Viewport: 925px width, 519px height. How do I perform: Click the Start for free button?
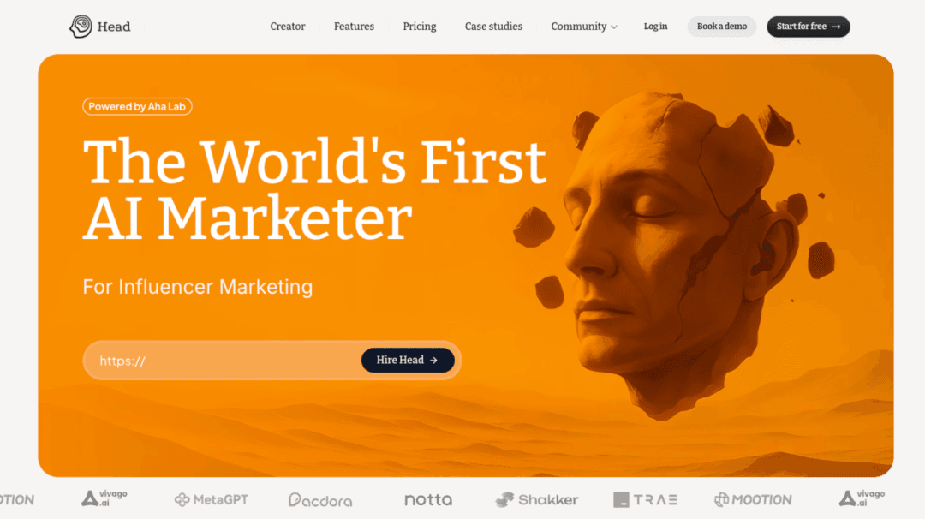[x=809, y=27]
